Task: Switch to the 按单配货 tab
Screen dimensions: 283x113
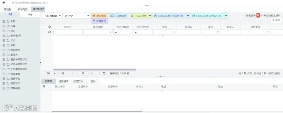Action: pyautogui.click(x=23, y=9)
